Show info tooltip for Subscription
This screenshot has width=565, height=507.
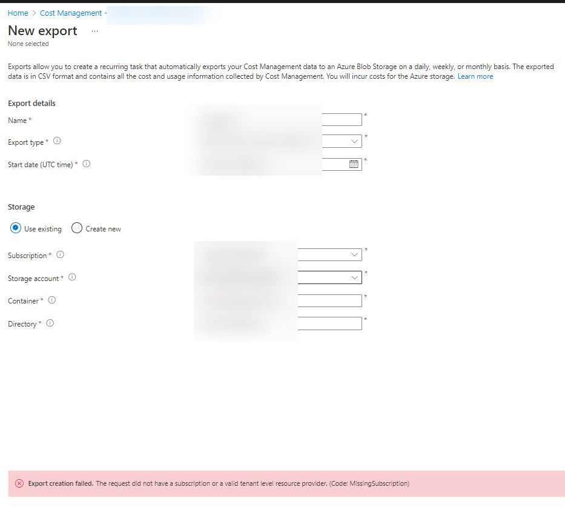tap(60, 255)
